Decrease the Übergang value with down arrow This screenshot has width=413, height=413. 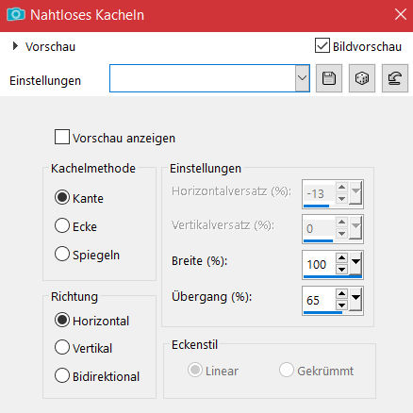(x=341, y=306)
